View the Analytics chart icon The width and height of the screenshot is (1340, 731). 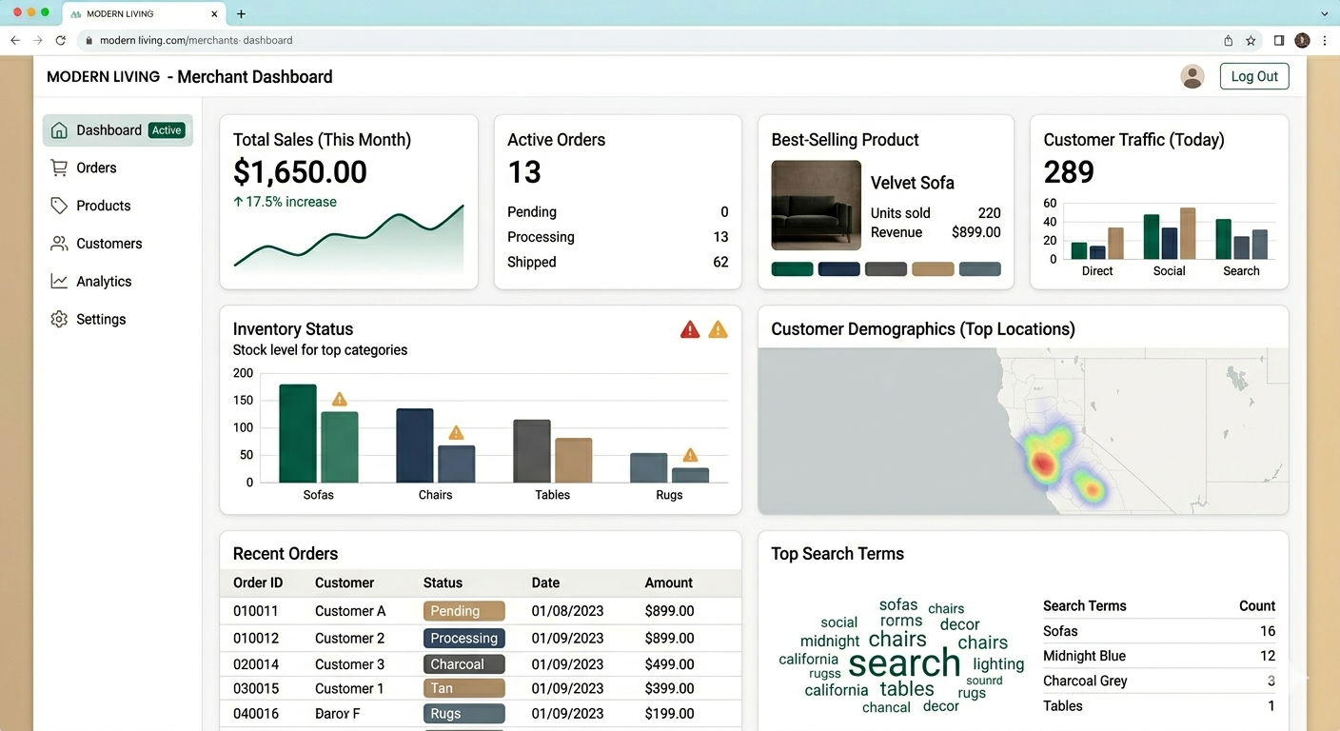click(x=59, y=281)
